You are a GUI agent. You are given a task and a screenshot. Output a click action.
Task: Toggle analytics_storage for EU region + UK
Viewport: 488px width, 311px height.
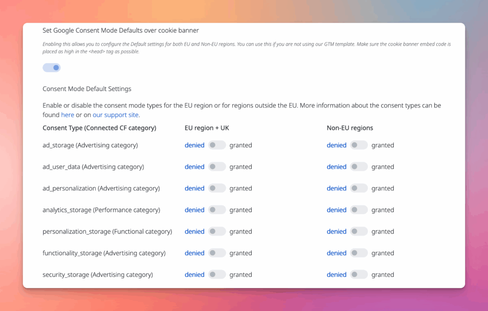pyautogui.click(x=217, y=210)
